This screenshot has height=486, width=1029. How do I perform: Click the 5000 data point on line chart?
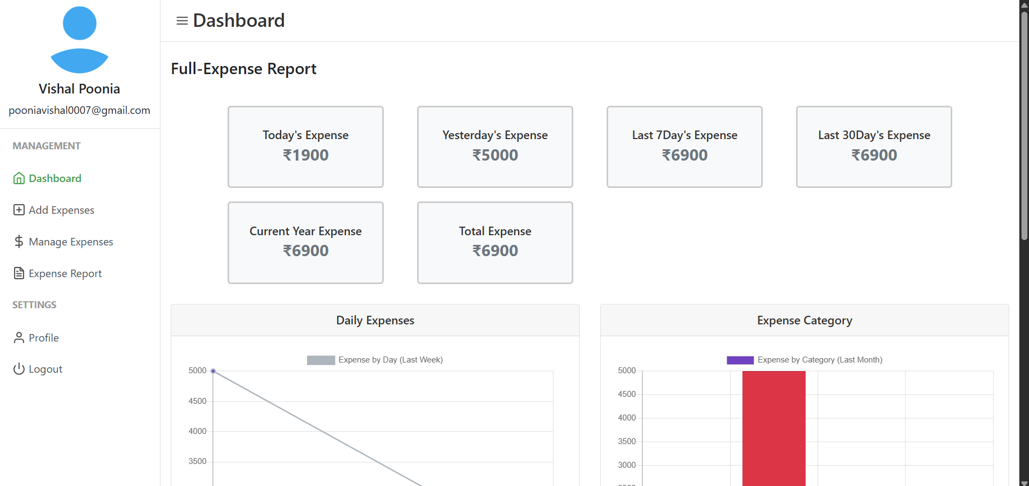(213, 371)
